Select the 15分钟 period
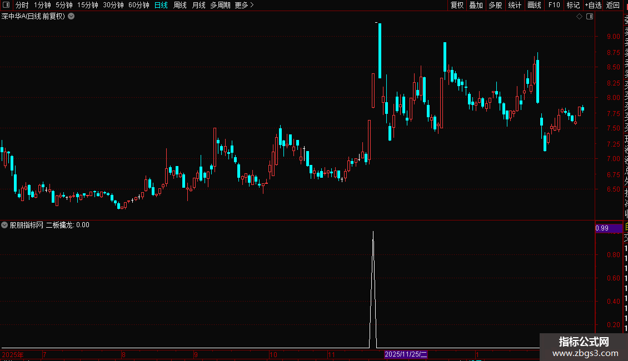 tap(88, 5)
